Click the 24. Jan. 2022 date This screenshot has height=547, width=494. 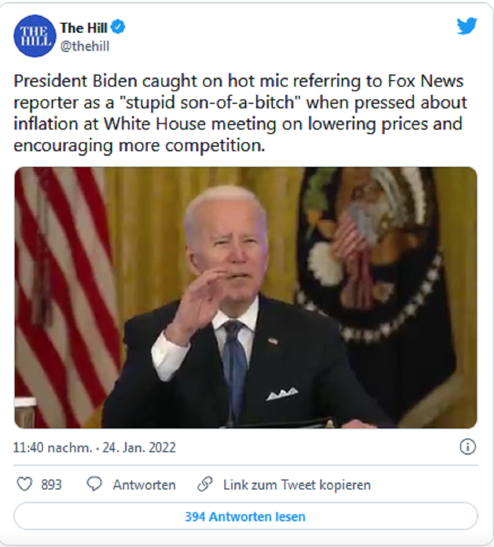tap(139, 448)
